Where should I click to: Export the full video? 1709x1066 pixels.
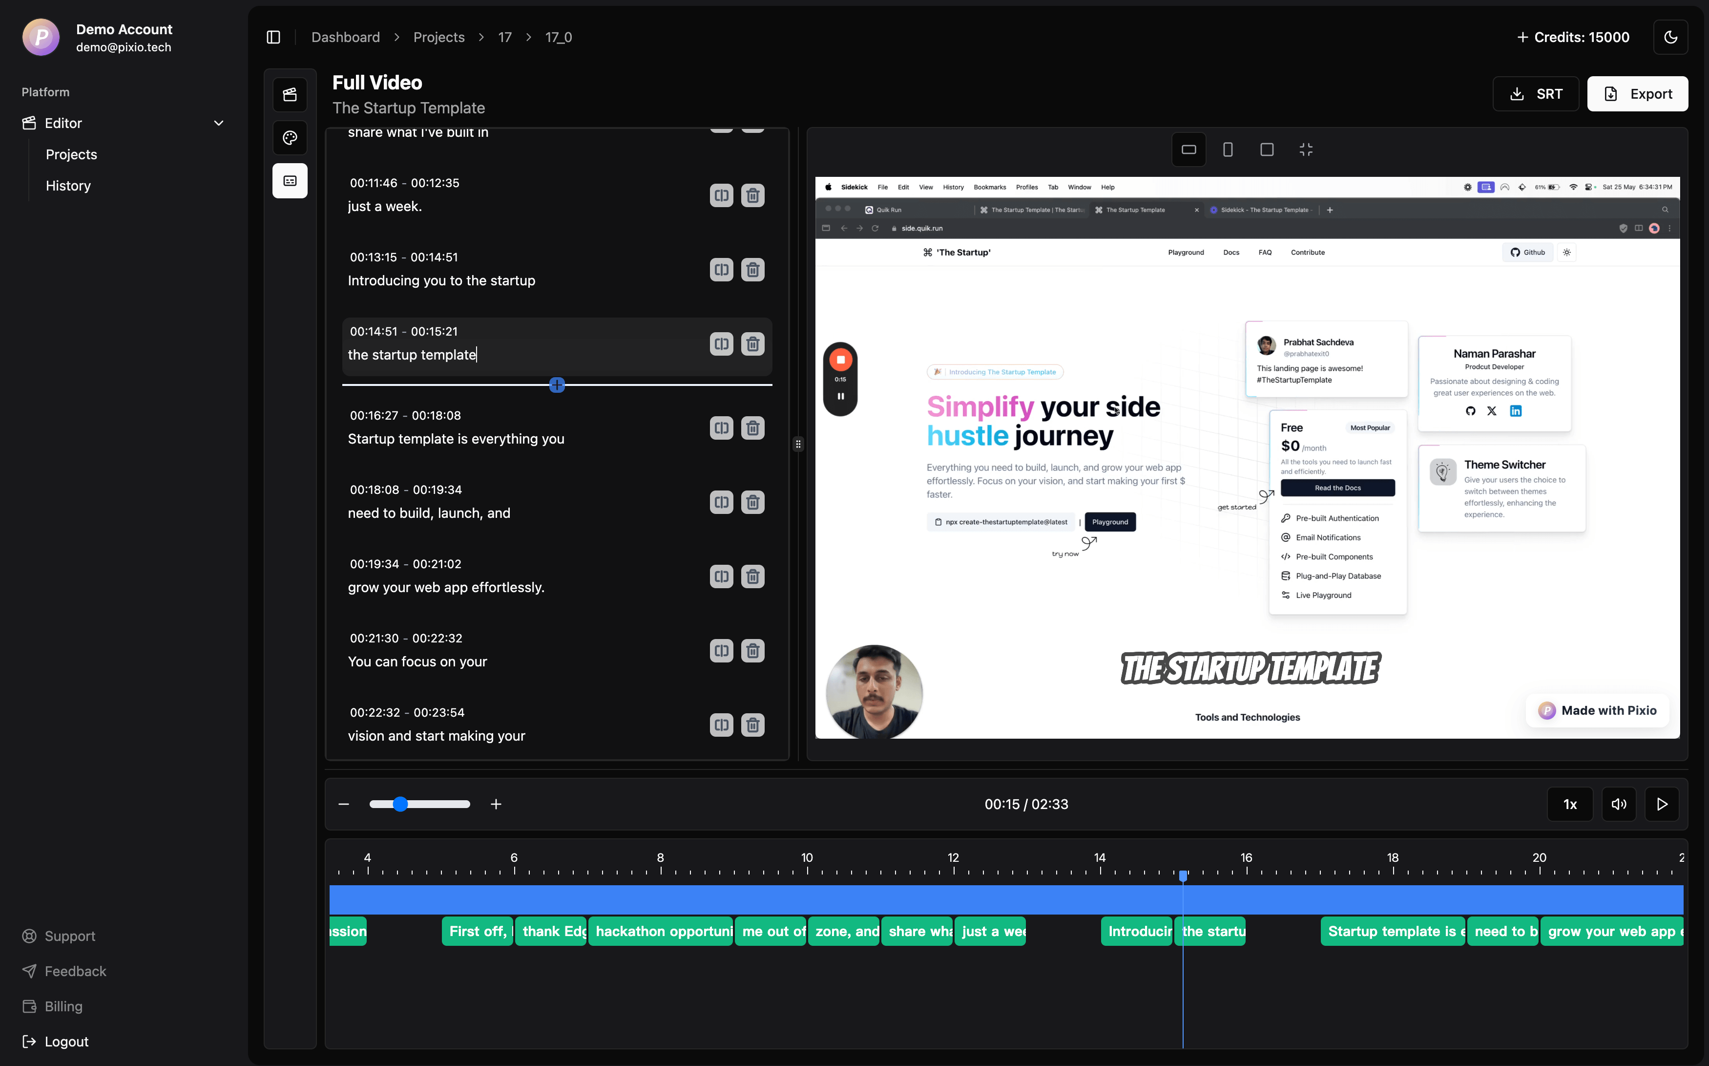pos(1637,94)
